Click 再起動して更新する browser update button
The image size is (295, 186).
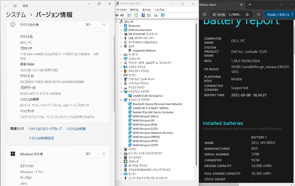(278, 15)
